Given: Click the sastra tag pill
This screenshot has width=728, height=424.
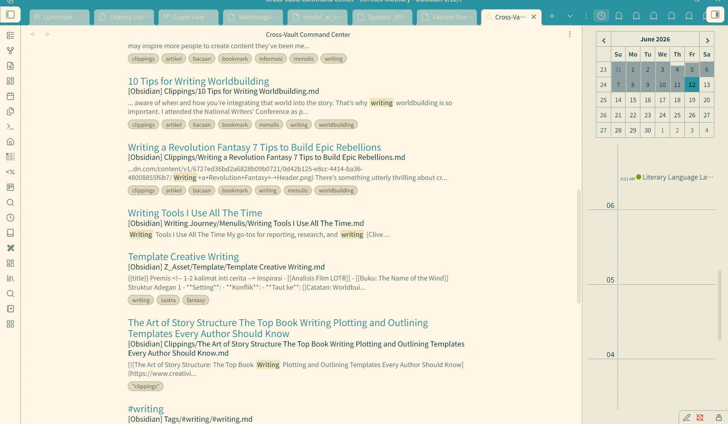Looking at the screenshot, I should 168,300.
